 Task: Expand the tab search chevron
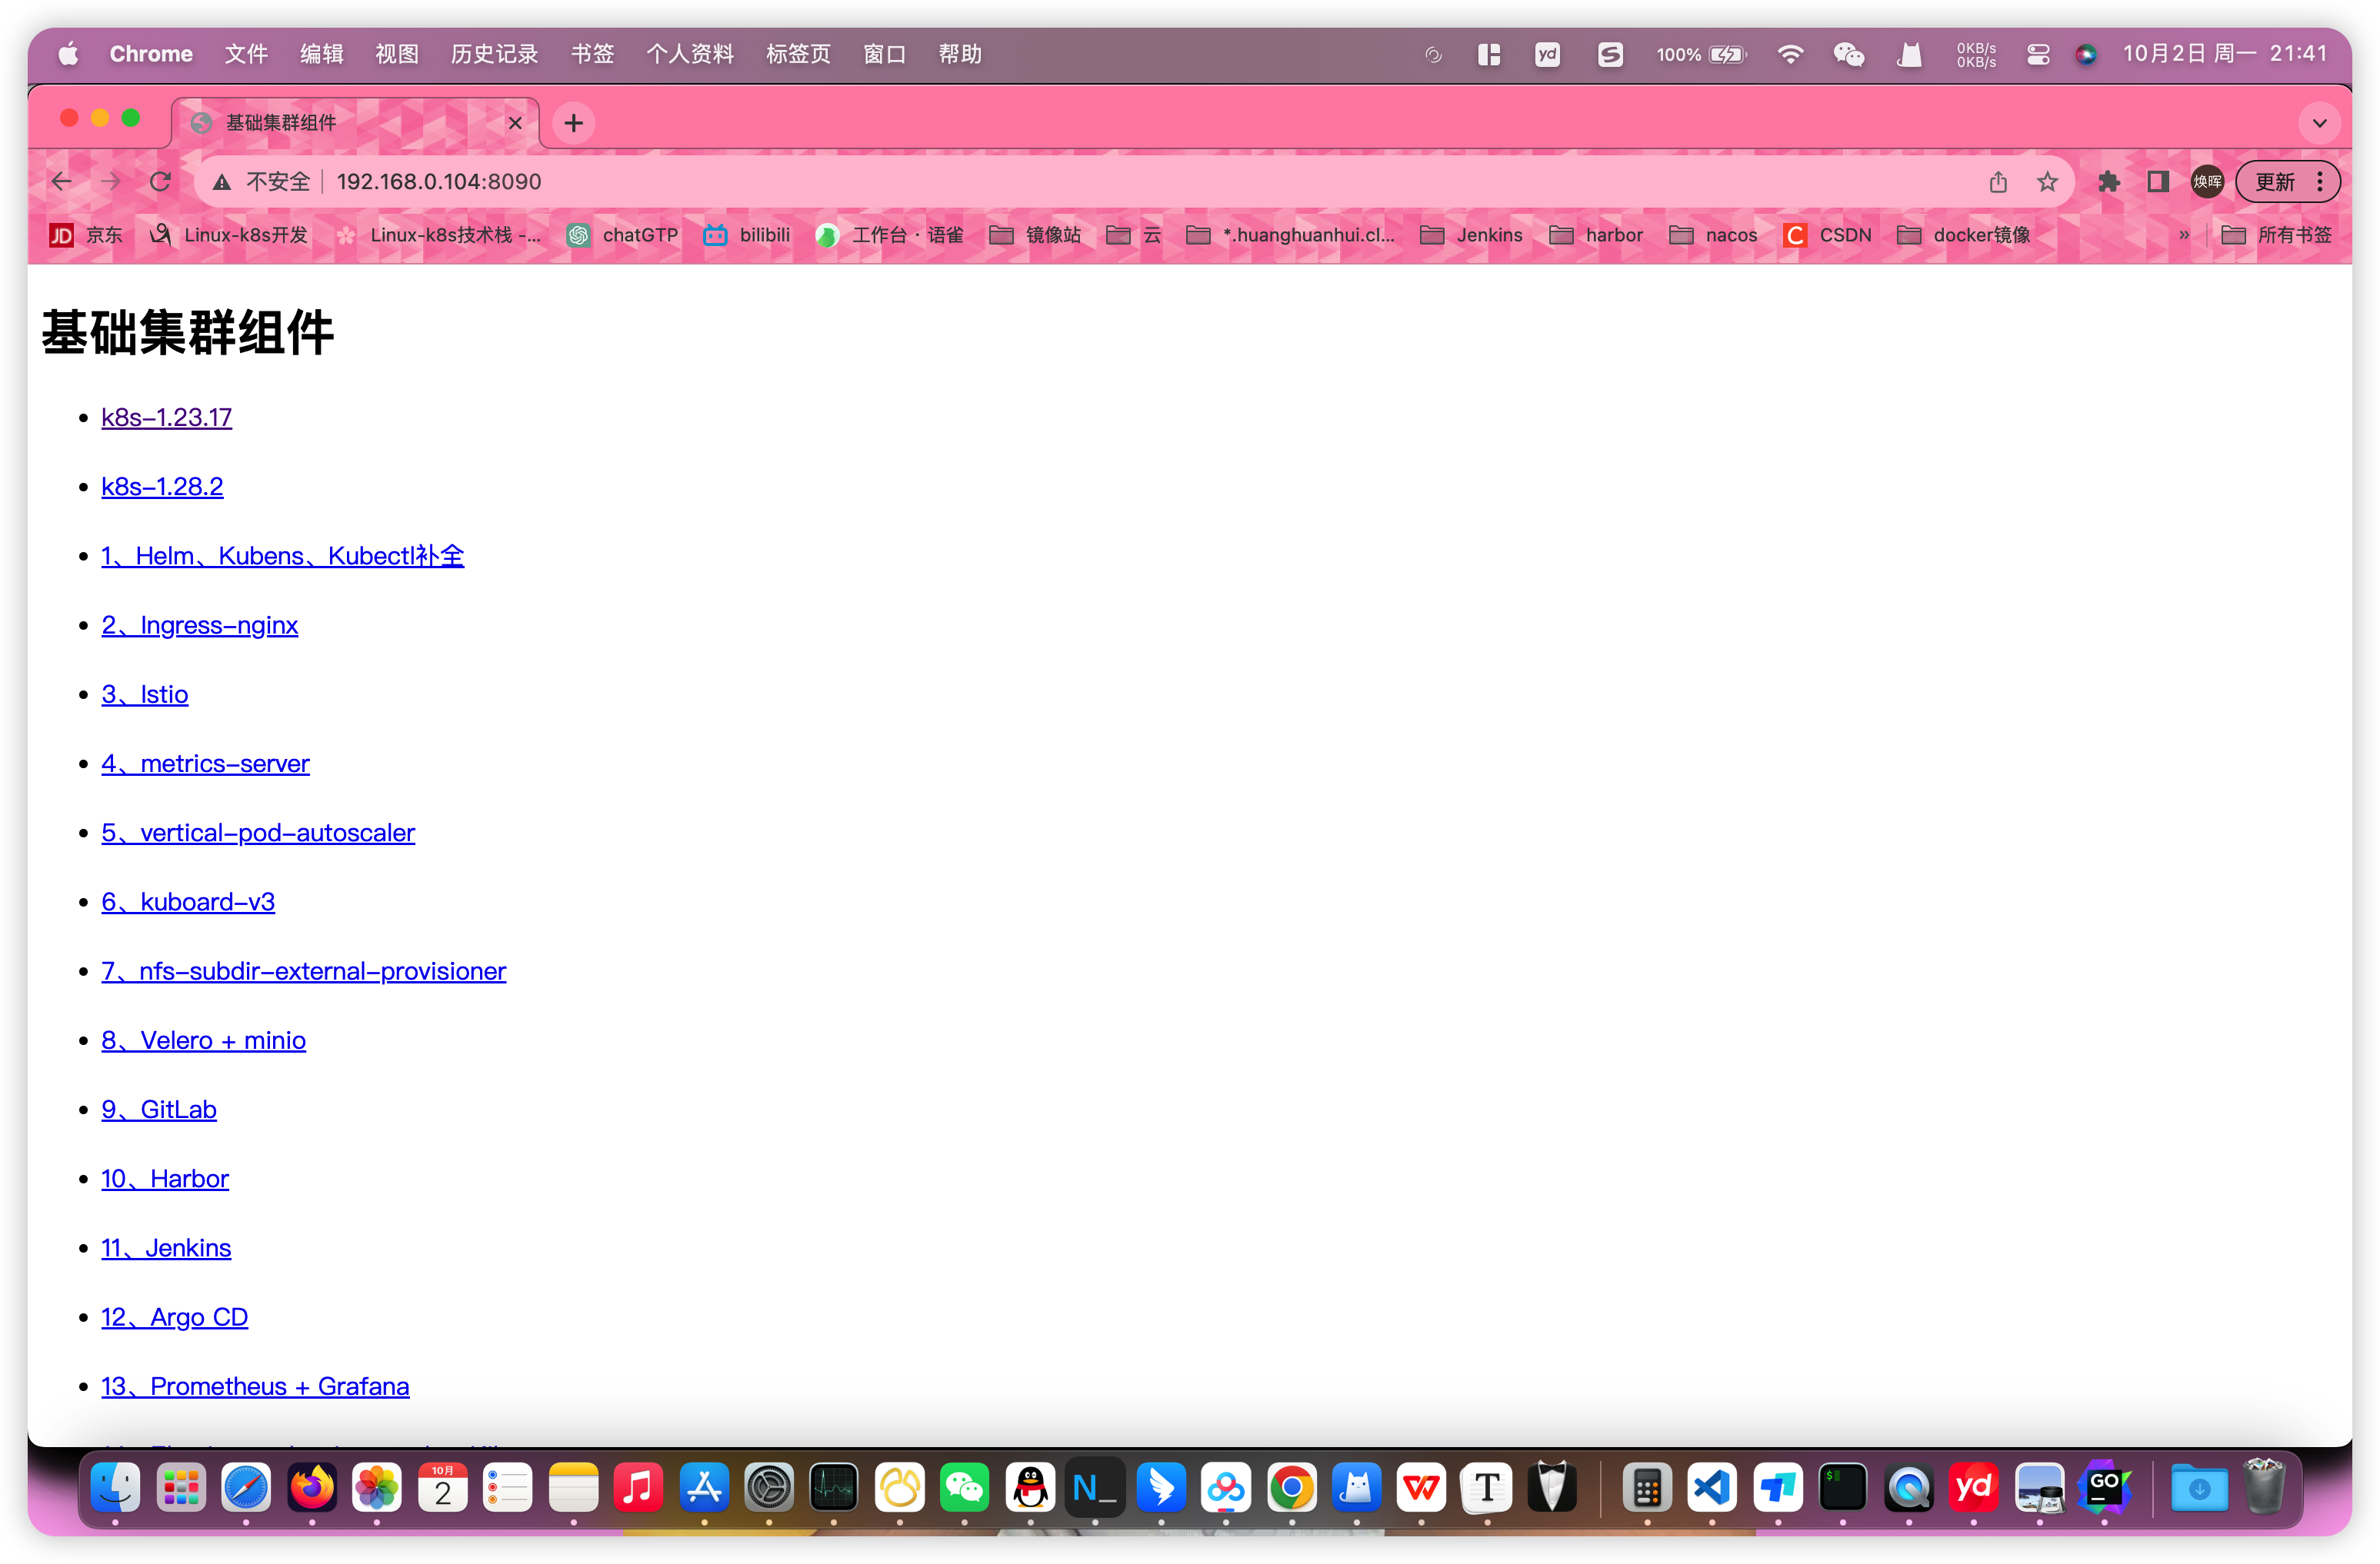point(2320,123)
